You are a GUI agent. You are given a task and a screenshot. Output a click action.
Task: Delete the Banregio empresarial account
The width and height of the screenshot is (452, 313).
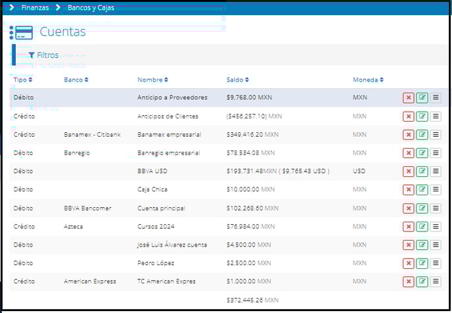coord(409,153)
